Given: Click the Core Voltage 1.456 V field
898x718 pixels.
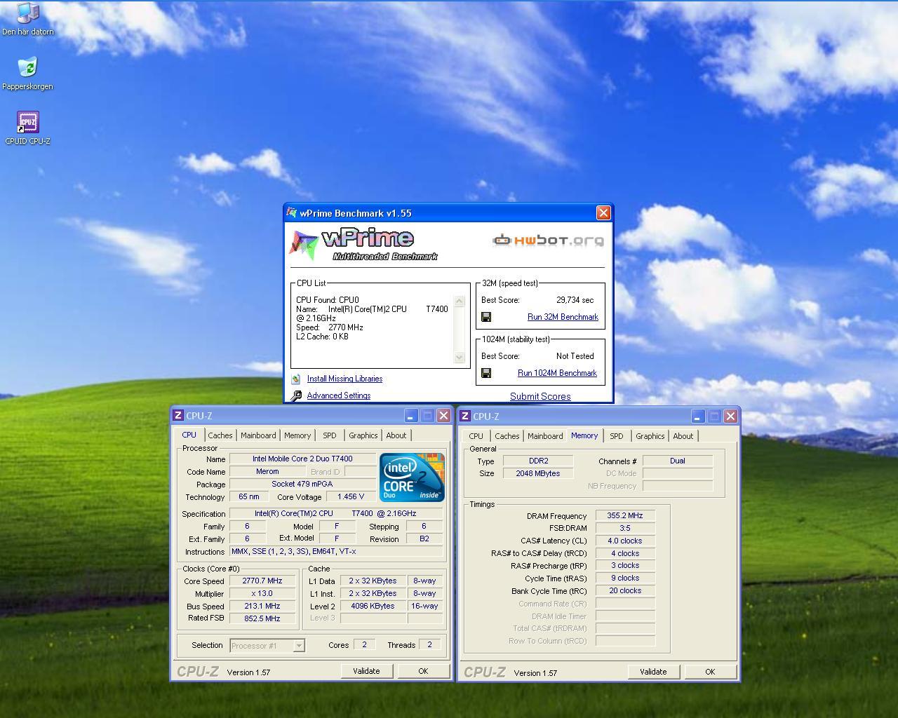Looking at the screenshot, I should pos(351,496).
